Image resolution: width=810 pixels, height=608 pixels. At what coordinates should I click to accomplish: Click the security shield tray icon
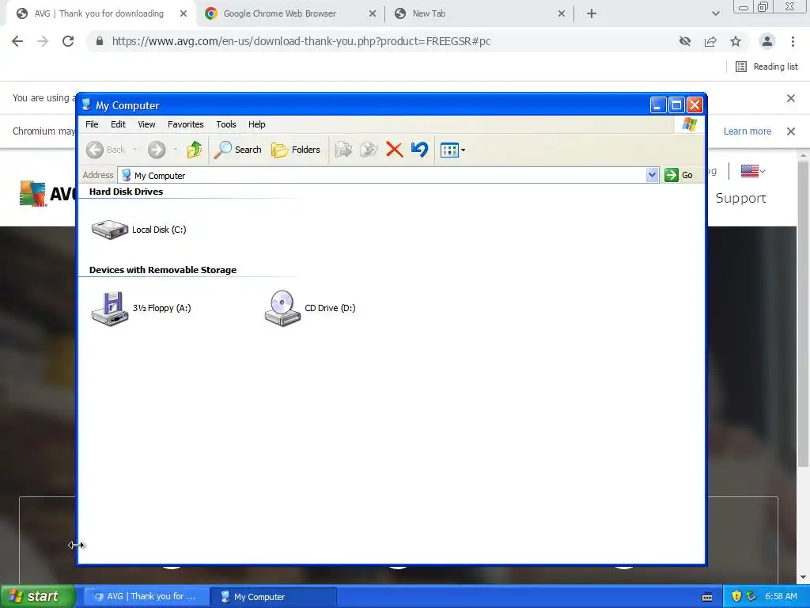736,597
